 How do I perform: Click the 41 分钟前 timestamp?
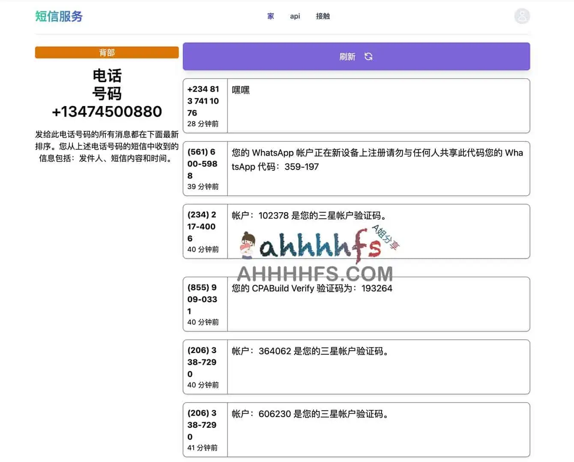[203, 448]
